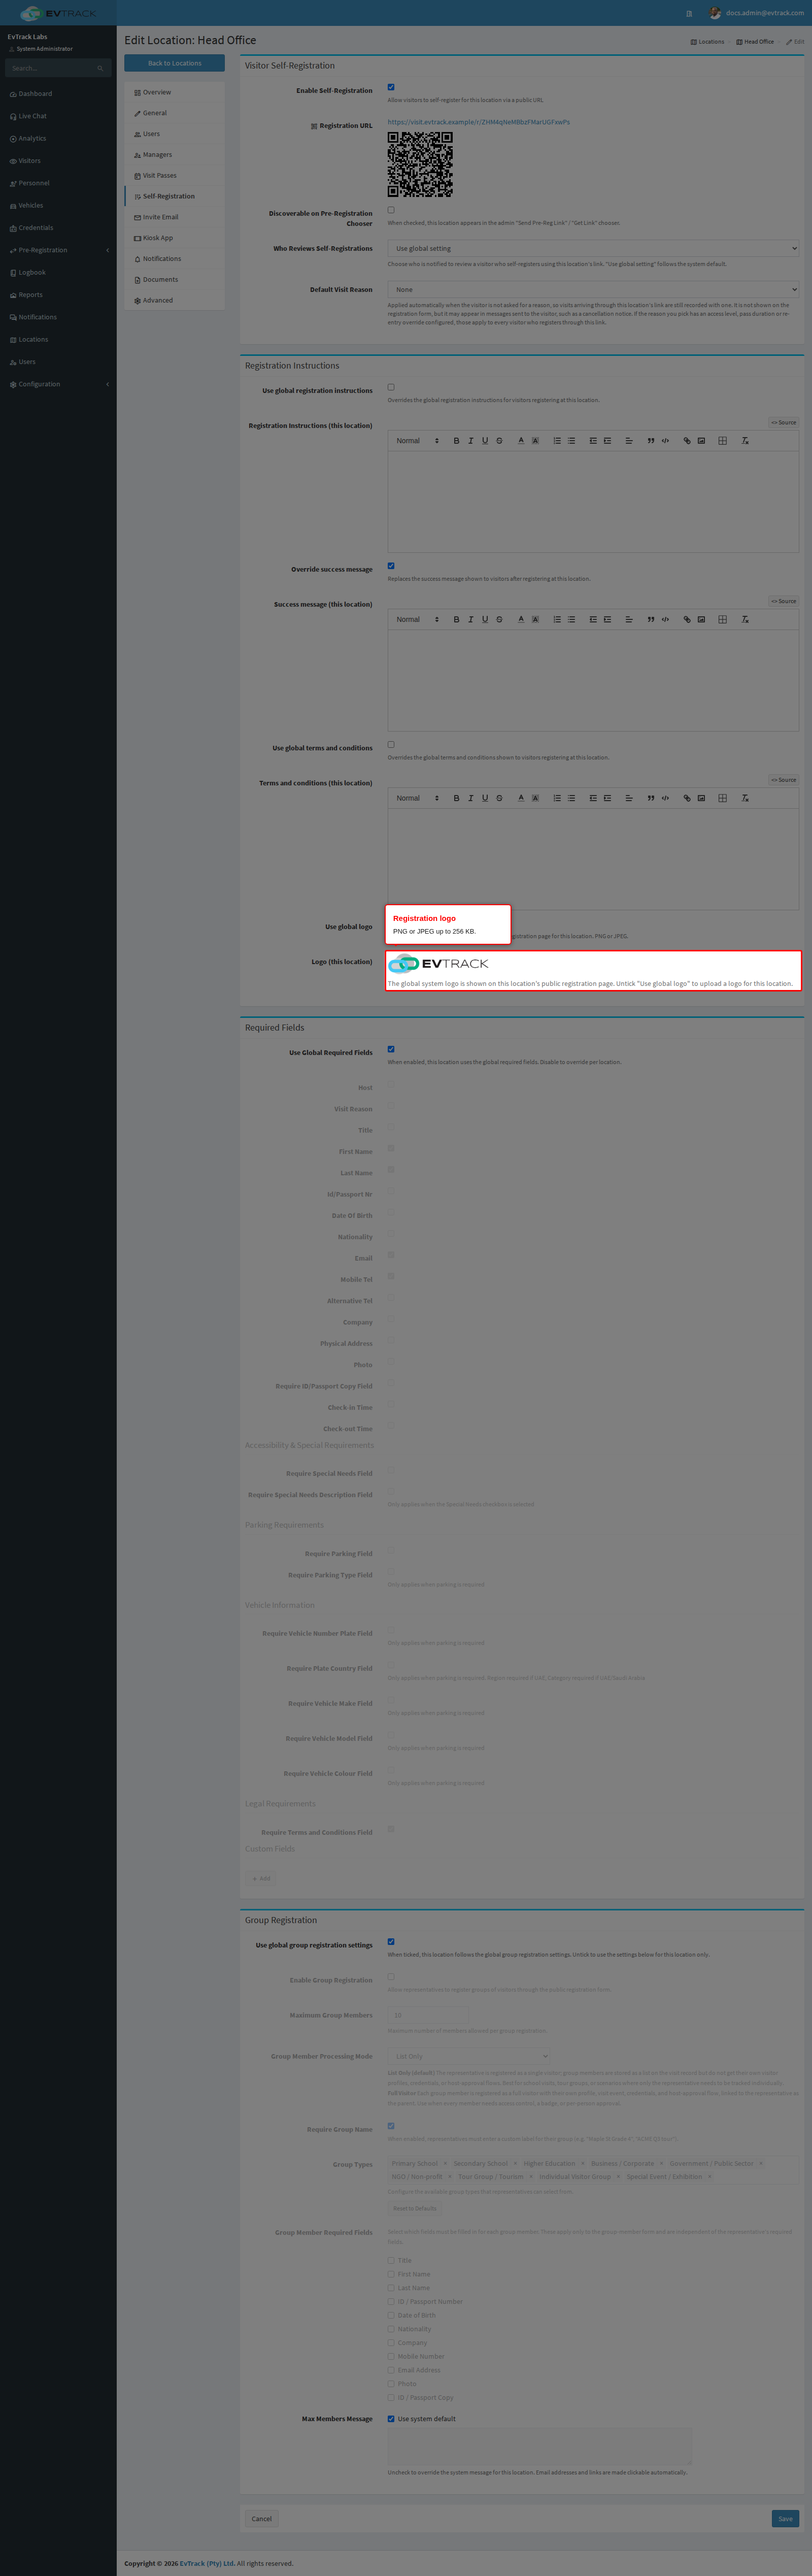Insert link in Registration Instructions editor

pyautogui.click(x=687, y=441)
